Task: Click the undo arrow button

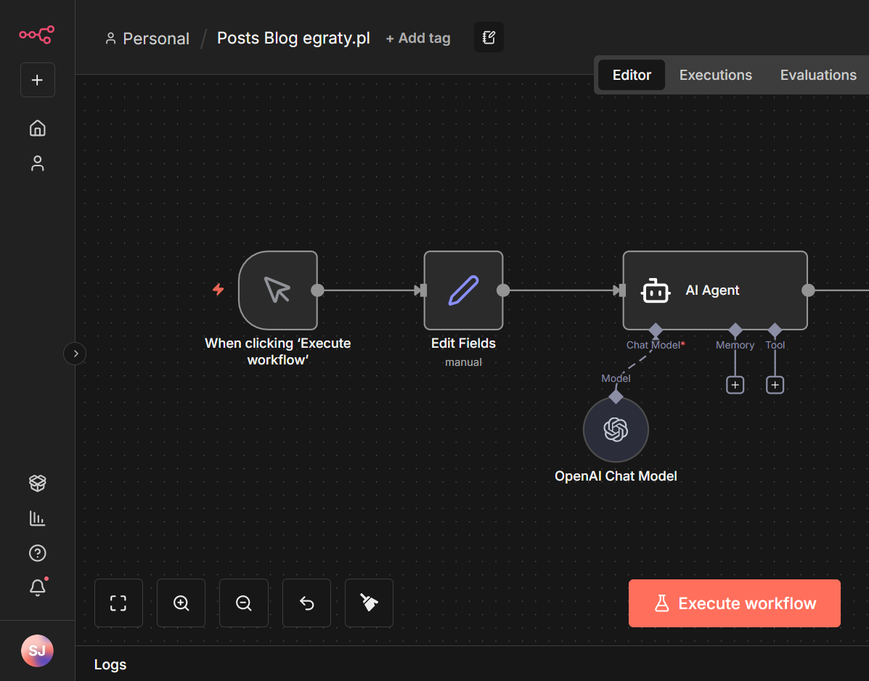Action: tap(306, 603)
